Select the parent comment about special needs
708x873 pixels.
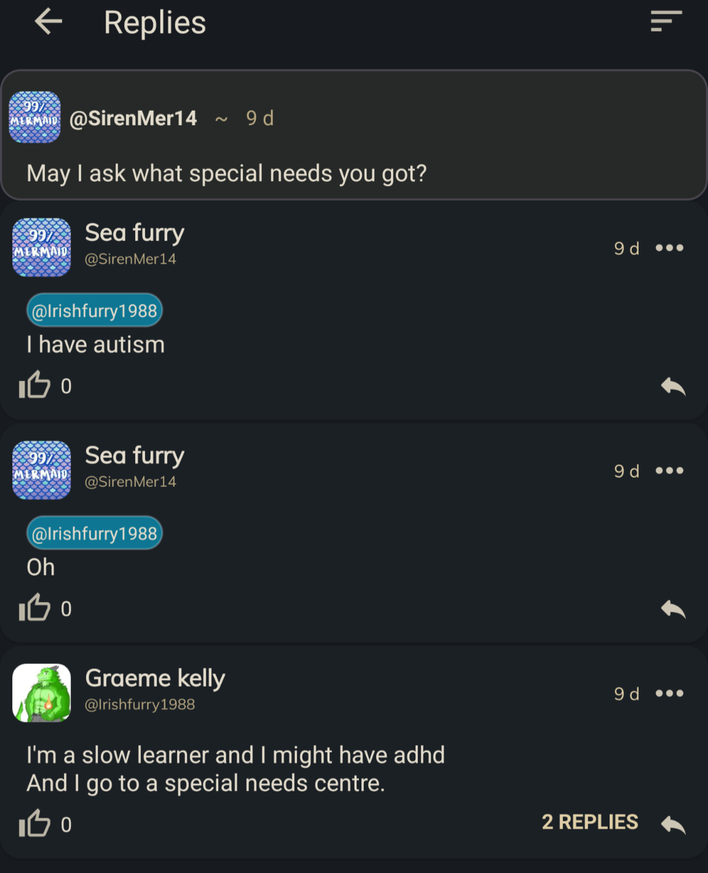pos(354,135)
